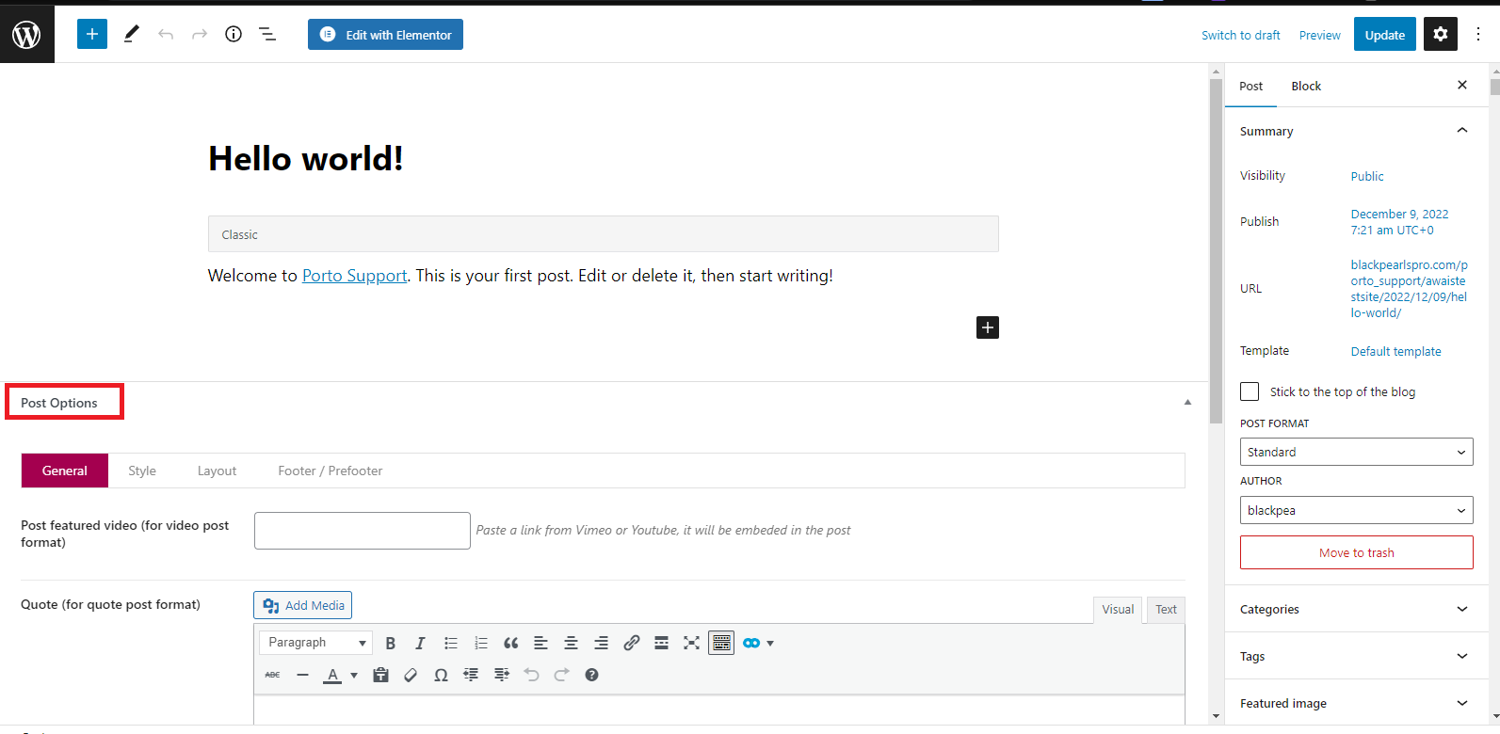Switch to the Post sidebar tab
This screenshot has width=1500, height=734.
click(x=1251, y=86)
